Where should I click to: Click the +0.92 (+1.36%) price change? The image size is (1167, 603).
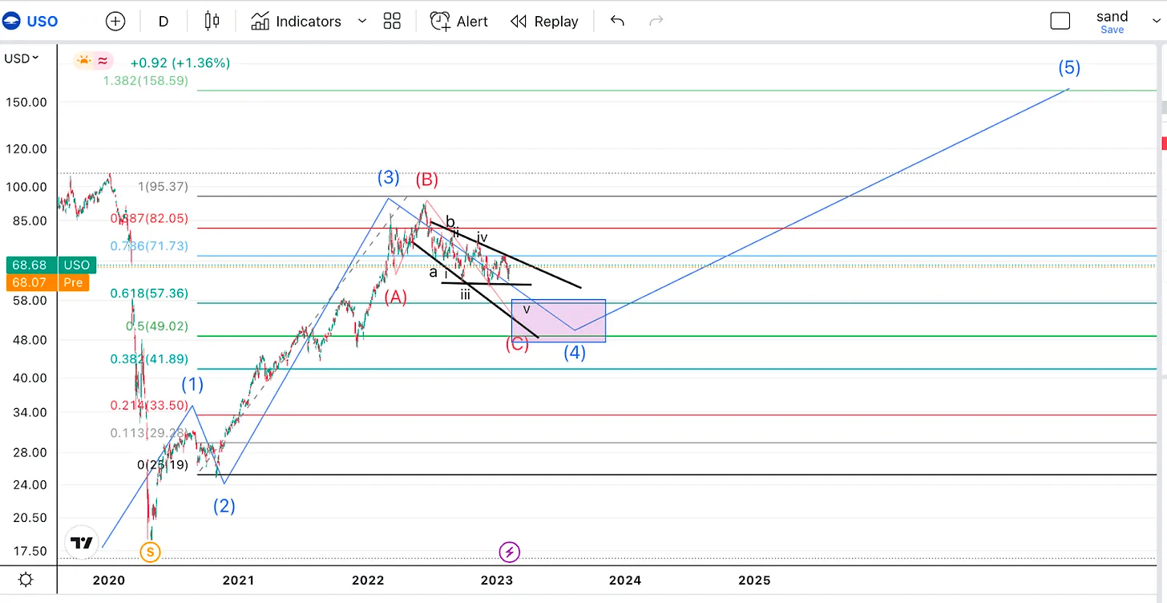[180, 63]
